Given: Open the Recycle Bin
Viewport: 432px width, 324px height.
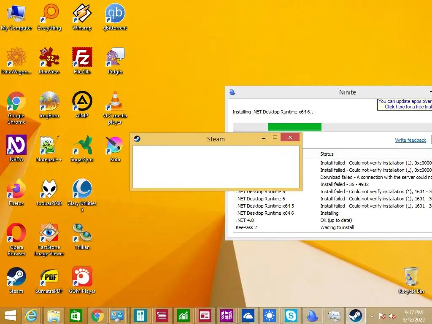Looking at the screenshot, I should (411, 280).
